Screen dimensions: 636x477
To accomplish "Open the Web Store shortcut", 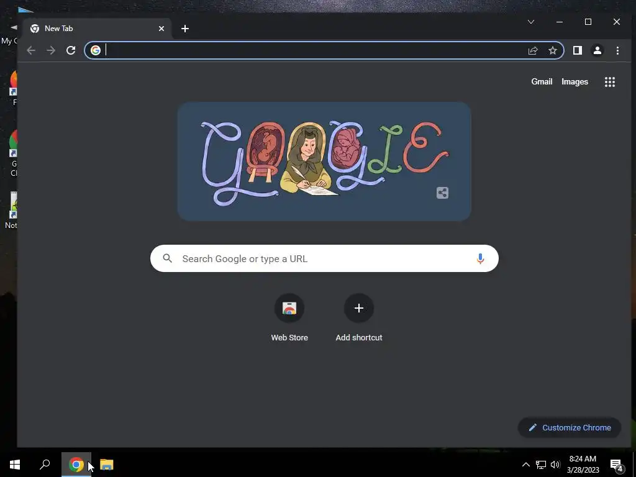I will pos(289,319).
